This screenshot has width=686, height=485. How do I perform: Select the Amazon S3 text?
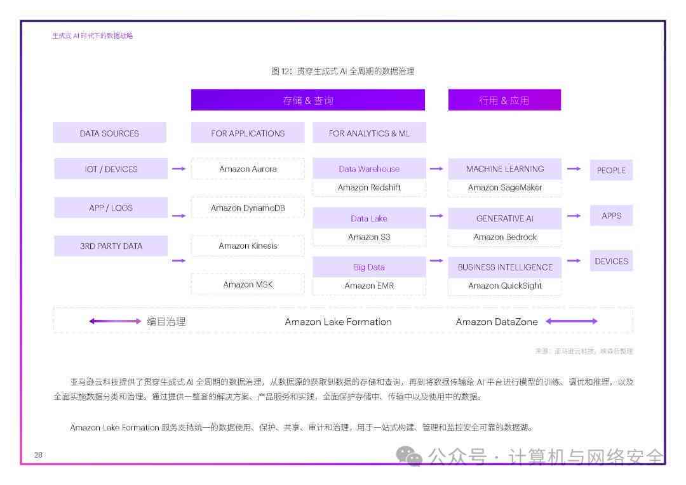tap(369, 237)
